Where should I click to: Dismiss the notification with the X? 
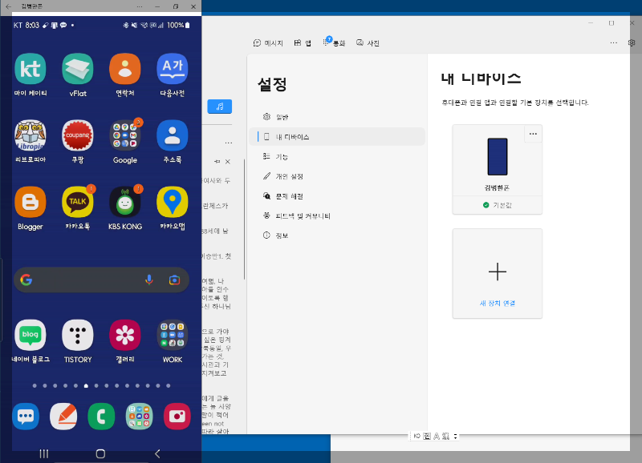(228, 162)
